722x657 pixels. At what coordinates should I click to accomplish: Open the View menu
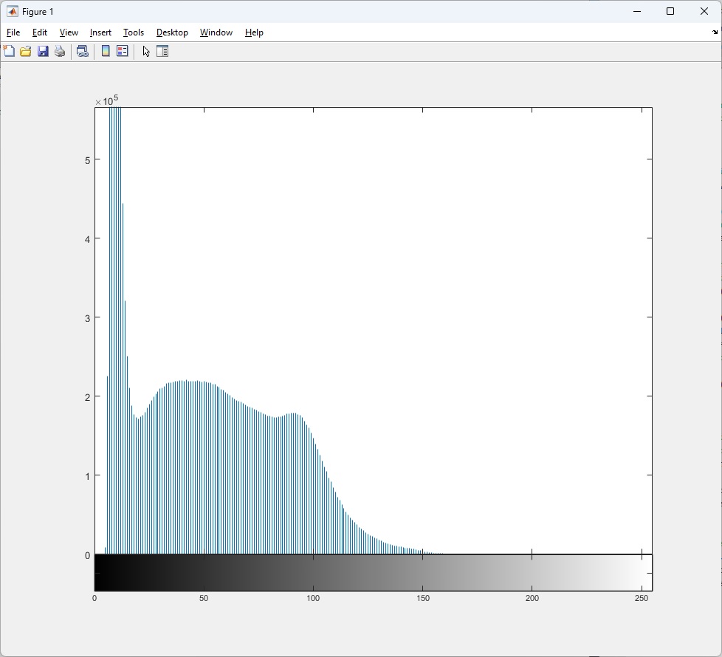point(68,32)
